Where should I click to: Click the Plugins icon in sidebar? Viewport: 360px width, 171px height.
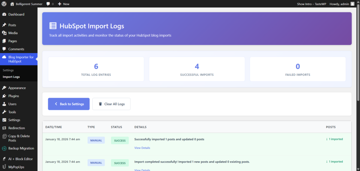(4, 96)
